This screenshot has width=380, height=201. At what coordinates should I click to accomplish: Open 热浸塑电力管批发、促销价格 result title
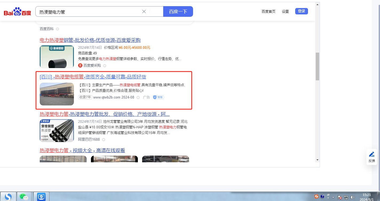(105, 114)
